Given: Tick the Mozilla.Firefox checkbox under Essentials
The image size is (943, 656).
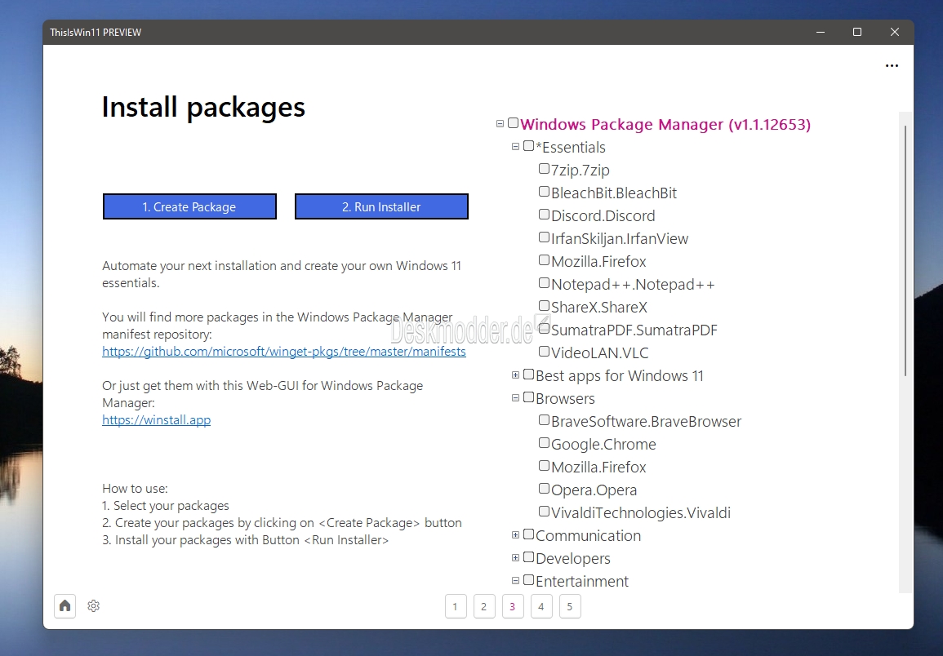Looking at the screenshot, I should point(545,260).
